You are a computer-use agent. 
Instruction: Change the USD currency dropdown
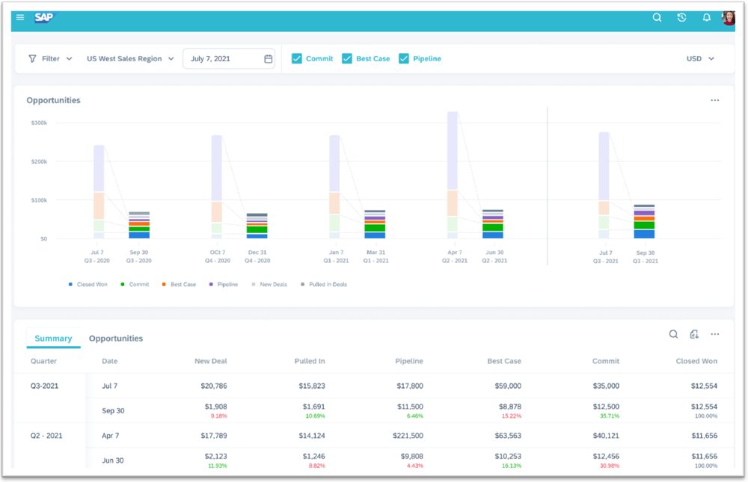(700, 58)
